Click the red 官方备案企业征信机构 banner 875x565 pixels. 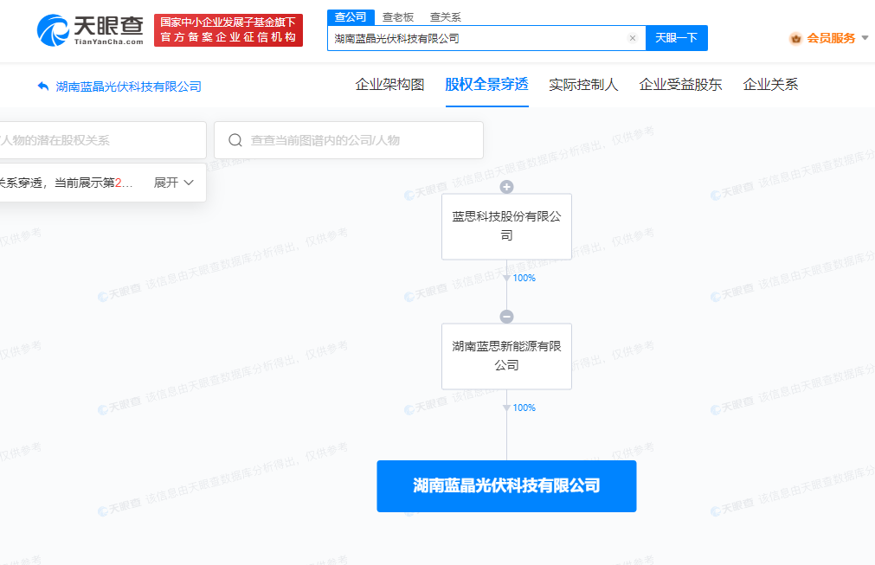click(x=228, y=30)
